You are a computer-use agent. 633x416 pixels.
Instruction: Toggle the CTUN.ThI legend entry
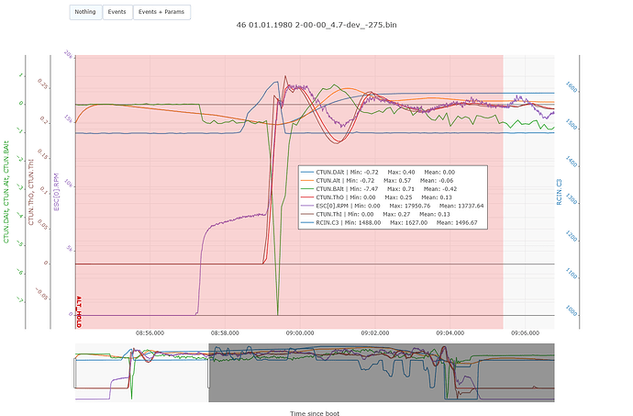(x=393, y=215)
